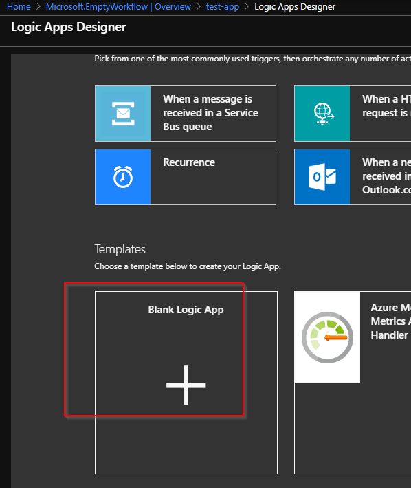
Task: Click the Recurrence alarm clock icon
Action: coord(123,177)
